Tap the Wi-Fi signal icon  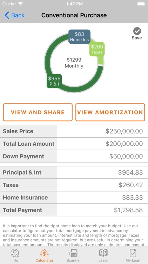20,4
